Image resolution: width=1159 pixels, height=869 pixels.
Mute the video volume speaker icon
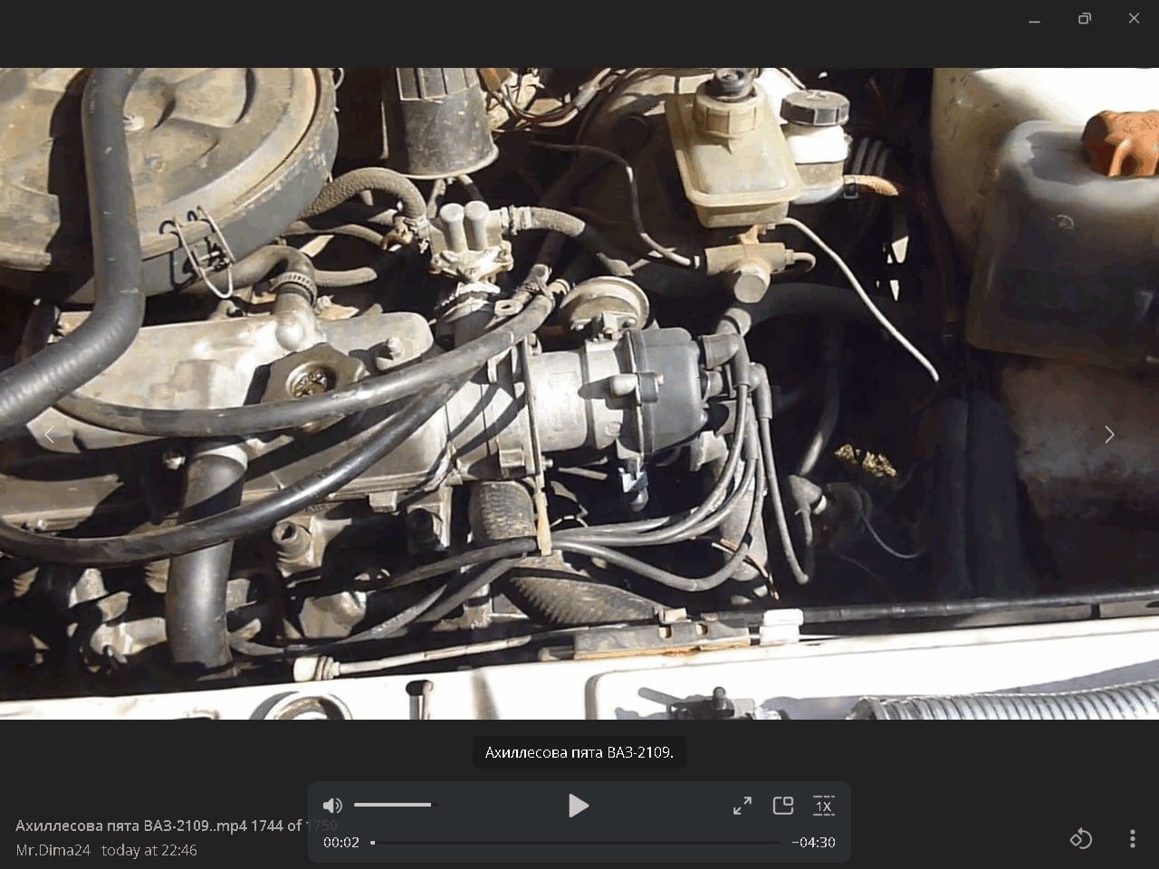pyautogui.click(x=332, y=806)
